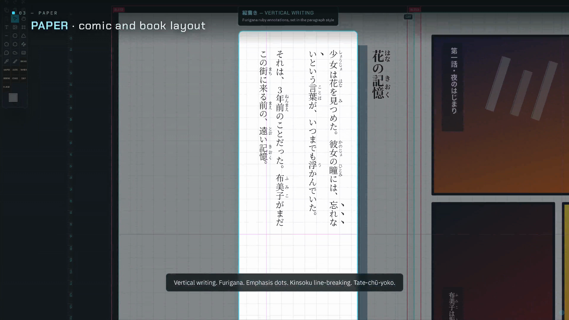
Task: Select the brush pen tool
Action: click(15, 61)
